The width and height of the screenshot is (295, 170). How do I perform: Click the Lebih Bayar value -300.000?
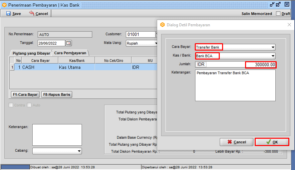point(271,151)
